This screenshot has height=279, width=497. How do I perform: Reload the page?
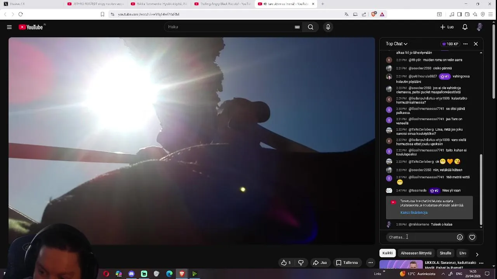tap(21, 14)
